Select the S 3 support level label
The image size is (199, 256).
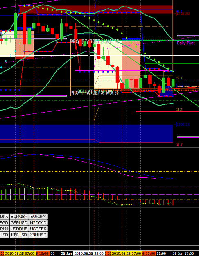(x=179, y=144)
